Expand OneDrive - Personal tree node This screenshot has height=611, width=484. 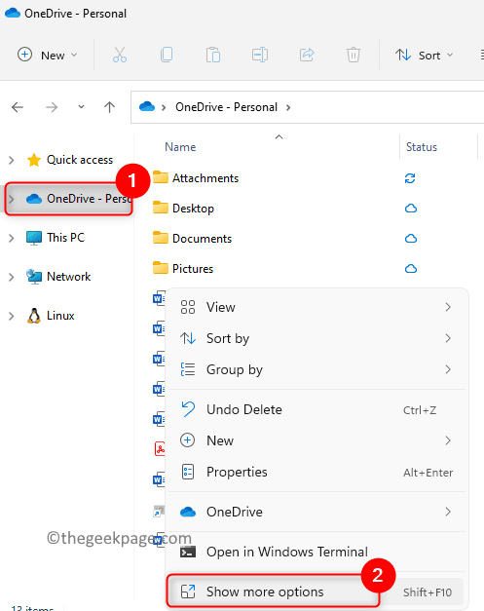12,199
